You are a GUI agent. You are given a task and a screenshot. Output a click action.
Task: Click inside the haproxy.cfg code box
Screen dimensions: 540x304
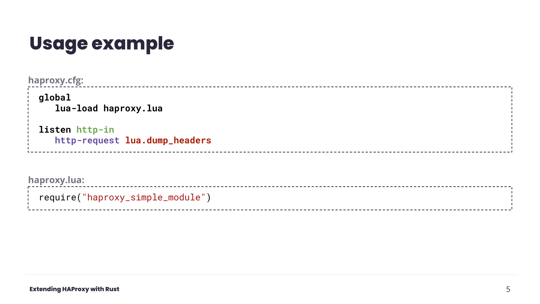point(270,119)
